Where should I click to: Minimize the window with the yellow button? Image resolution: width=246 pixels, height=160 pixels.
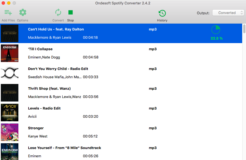point(9,3)
